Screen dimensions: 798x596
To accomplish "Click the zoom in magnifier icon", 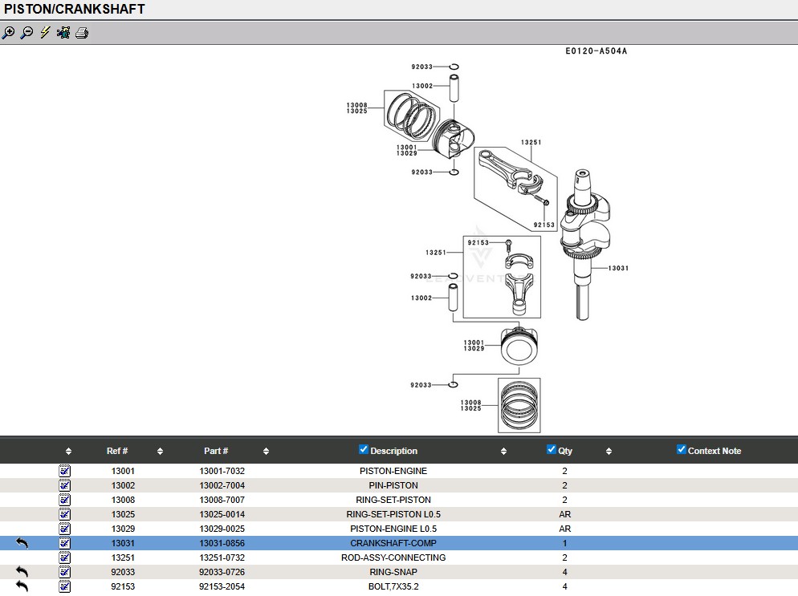I will tap(8, 33).
